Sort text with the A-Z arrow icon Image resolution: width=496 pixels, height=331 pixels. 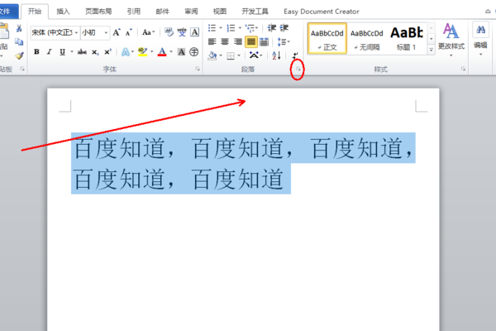pos(276,55)
